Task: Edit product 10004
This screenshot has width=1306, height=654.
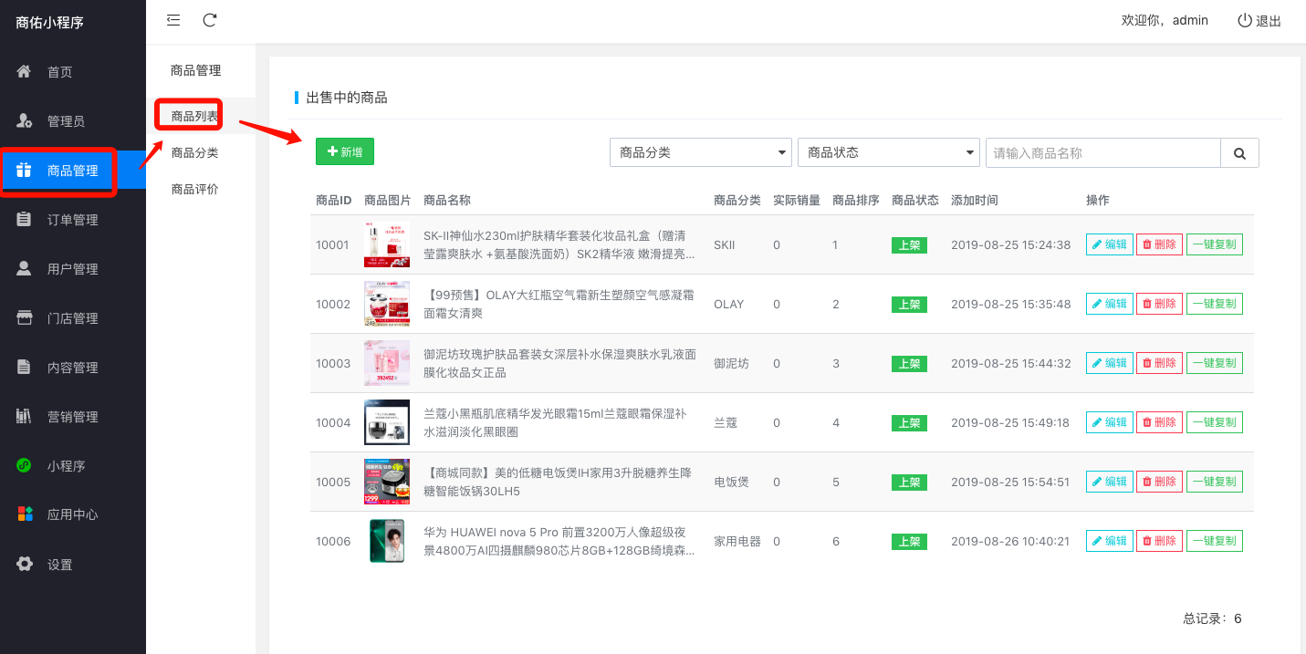Action: 1110,422
